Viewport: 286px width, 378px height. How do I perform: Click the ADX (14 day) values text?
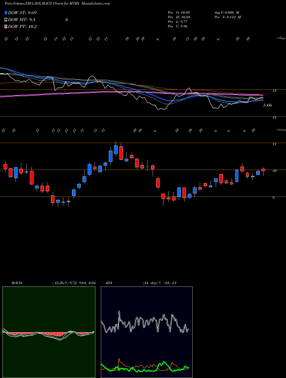click(160, 283)
